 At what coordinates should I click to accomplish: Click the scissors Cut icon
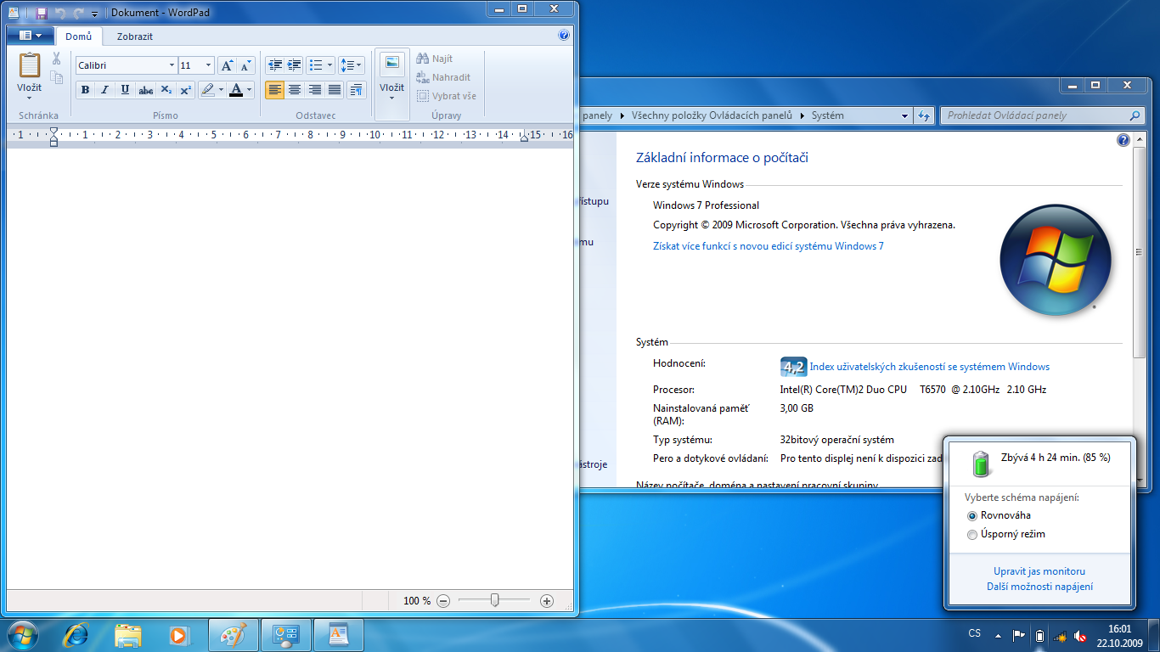56,59
